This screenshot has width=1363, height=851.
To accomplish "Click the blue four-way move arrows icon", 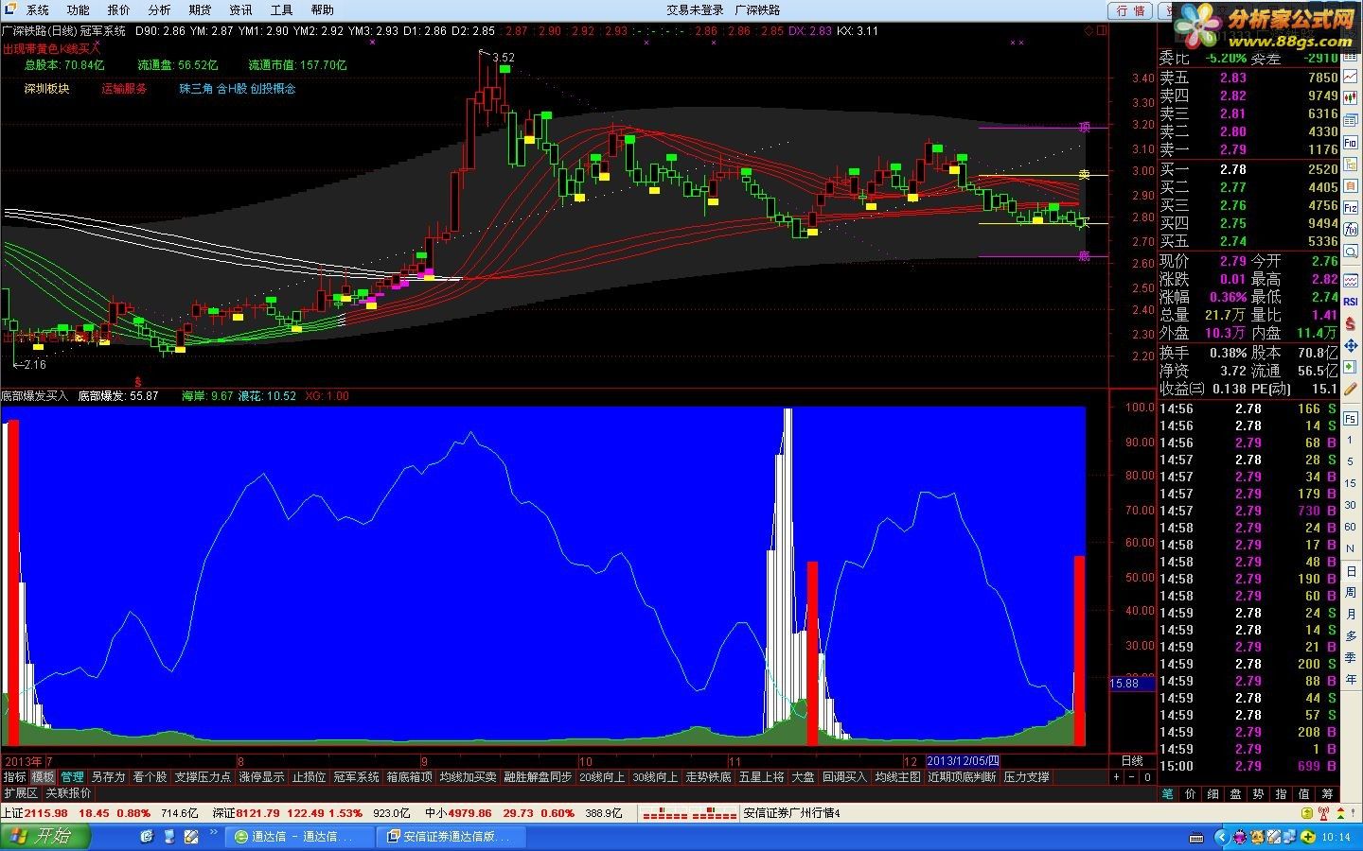I will (1351, 346).
